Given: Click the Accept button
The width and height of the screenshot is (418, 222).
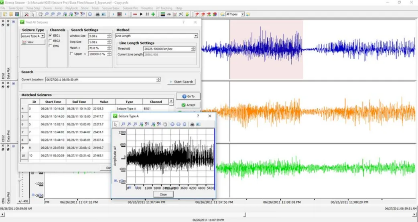Looking at the screenshot, I should coord(188,105).
